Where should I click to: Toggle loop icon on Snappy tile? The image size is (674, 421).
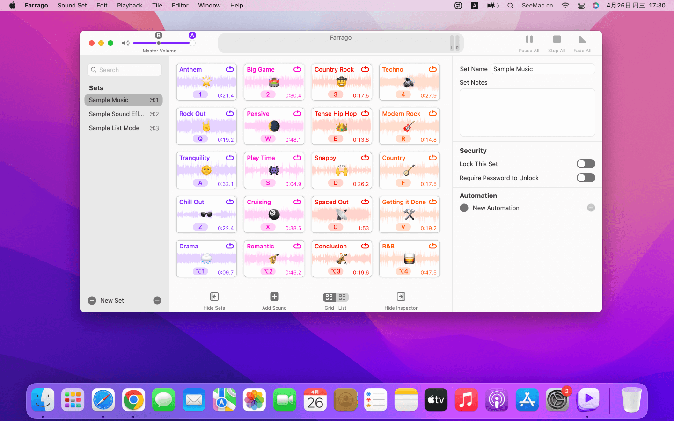pos(365,158)
